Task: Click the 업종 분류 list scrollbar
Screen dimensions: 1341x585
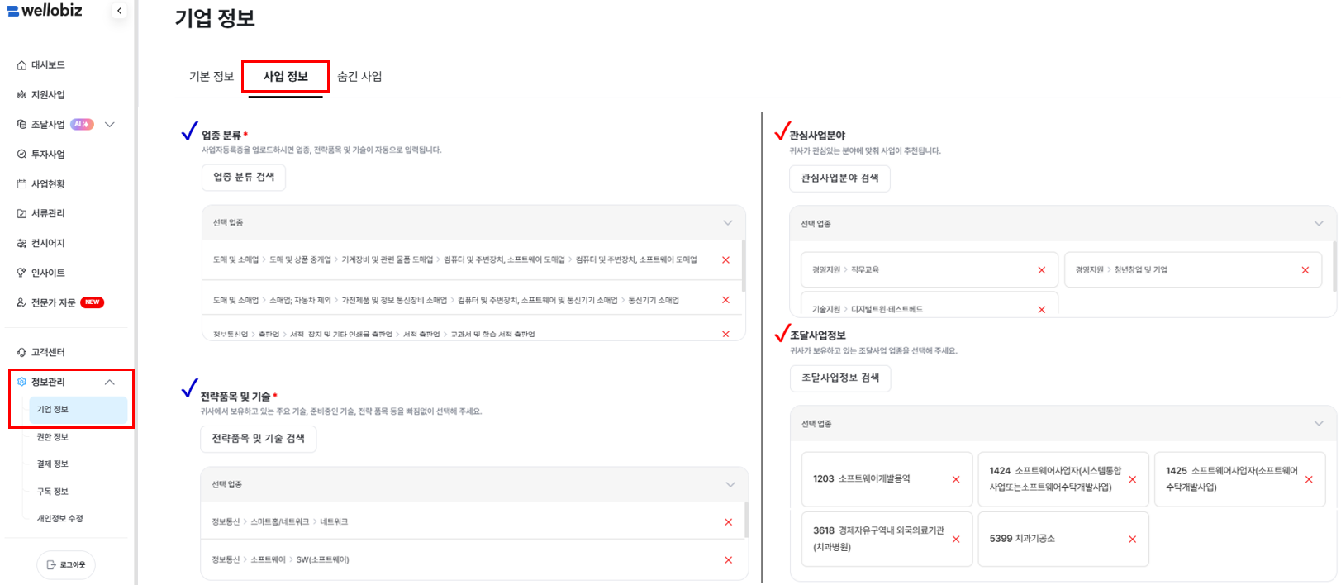Action: point(744,266)
